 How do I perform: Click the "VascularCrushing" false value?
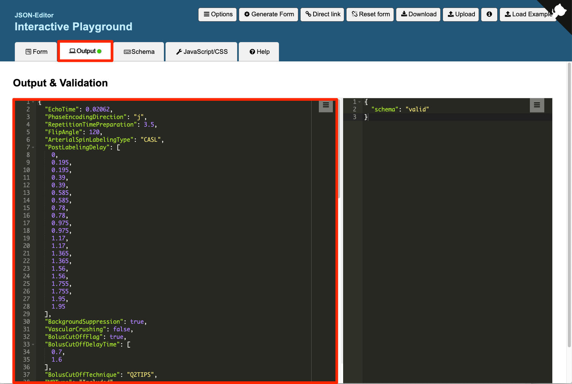click(121, 329)
